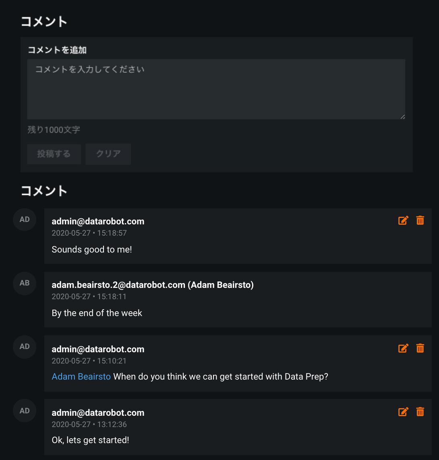Click the 投稿する post button
The height and width of the screenshot is (460, 439).
(54, 154)
